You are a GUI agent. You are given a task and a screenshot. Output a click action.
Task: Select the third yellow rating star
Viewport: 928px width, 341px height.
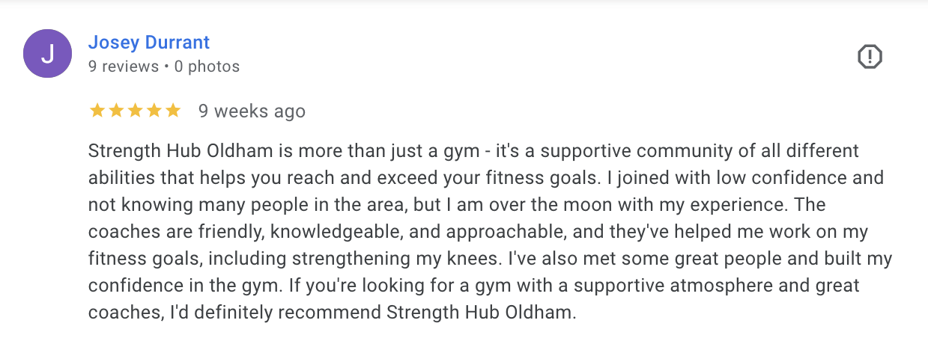[135, 111]
